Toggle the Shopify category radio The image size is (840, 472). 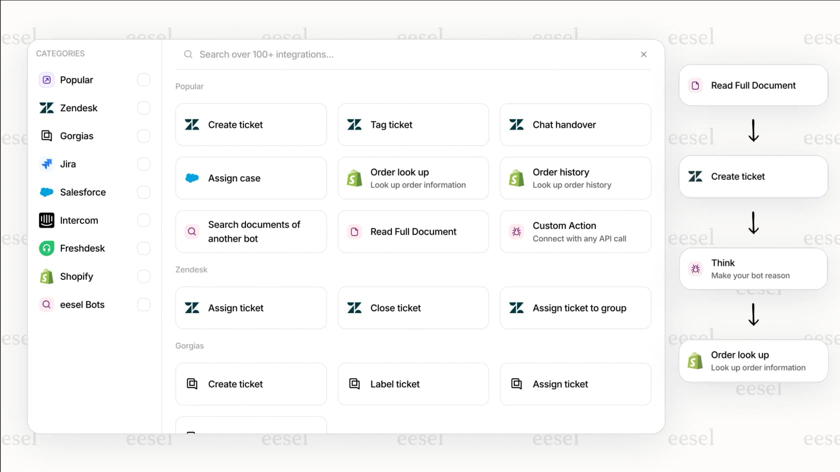143,276
